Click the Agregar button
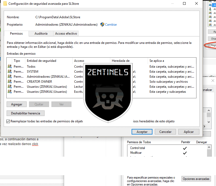Image resolution: width=216 pixels, height=186 pixels. (x=17, y=104)
